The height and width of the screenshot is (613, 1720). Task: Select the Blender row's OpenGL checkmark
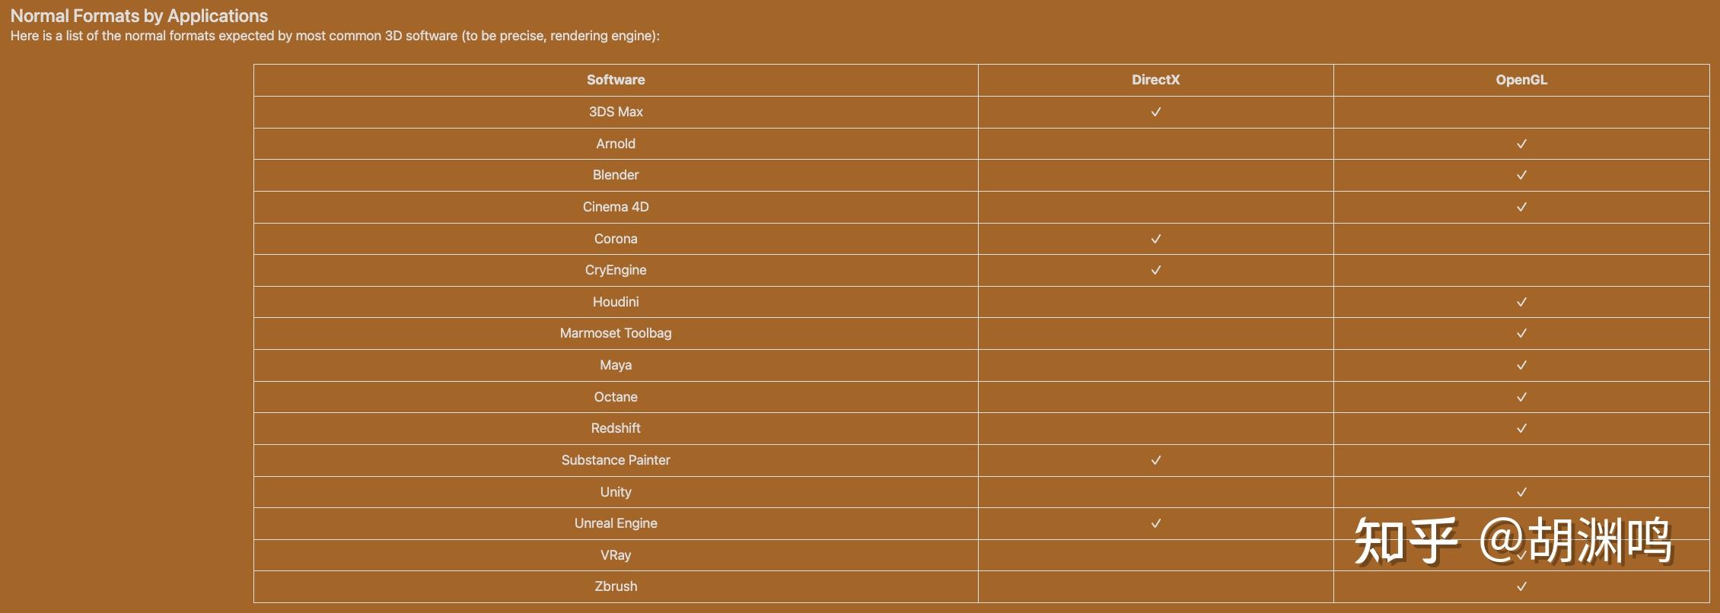(1521, 175)
